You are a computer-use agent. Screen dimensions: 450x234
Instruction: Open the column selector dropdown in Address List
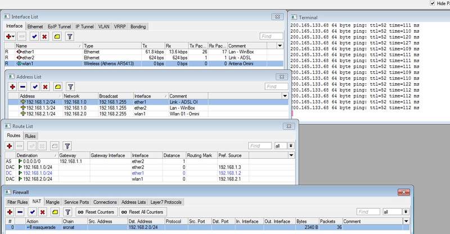(285, 96)
